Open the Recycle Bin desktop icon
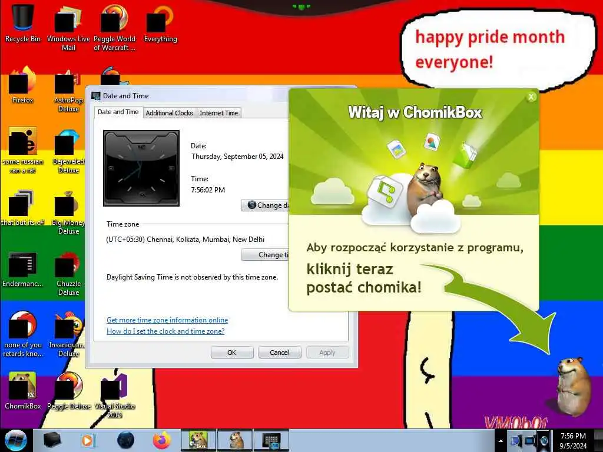The width and height of the screenshot is (603, 452). click(23, 23)
